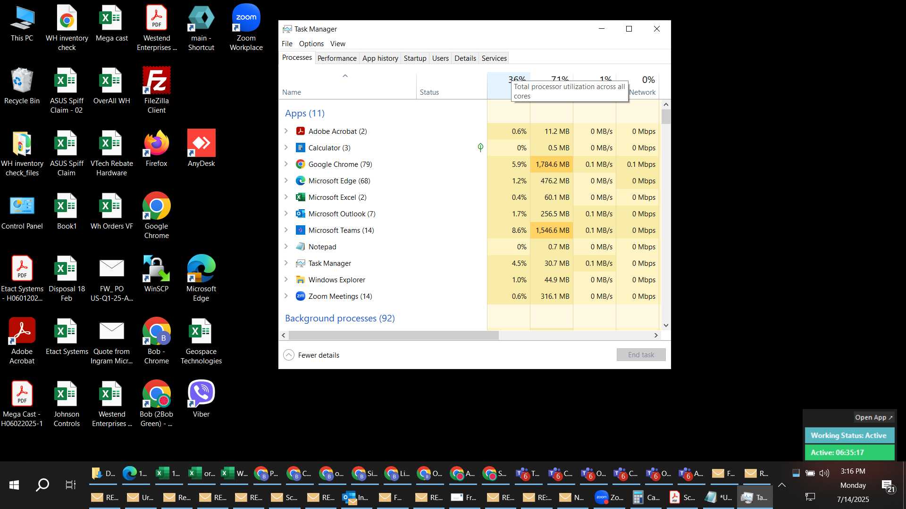Open the Recycle Bin icon
Viewport: 906px width, 509px height.
coord(22,85)
